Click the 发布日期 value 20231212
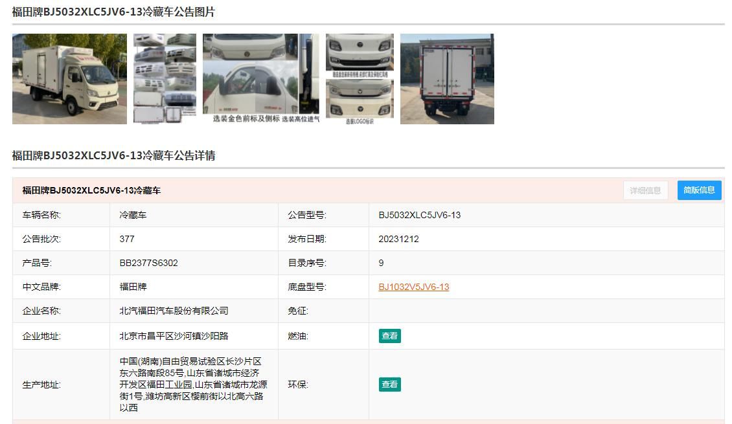 [x=398, y=239]
